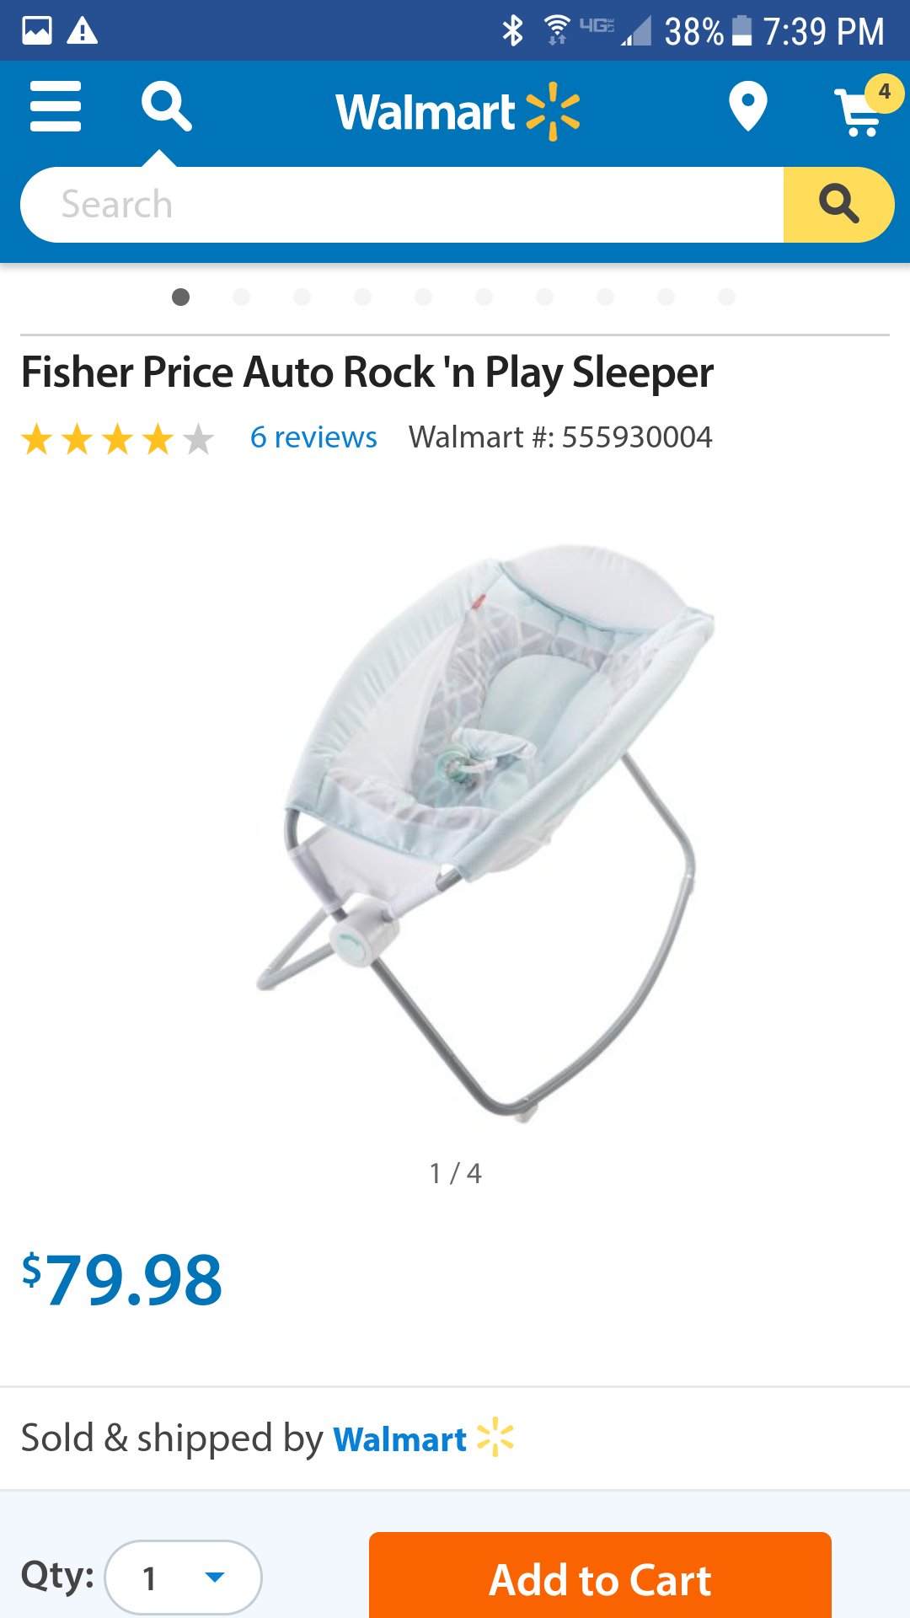The width and height of the screenshot is (910, 1618).
Task: Select the last carousel page dot
Action: 727,297
